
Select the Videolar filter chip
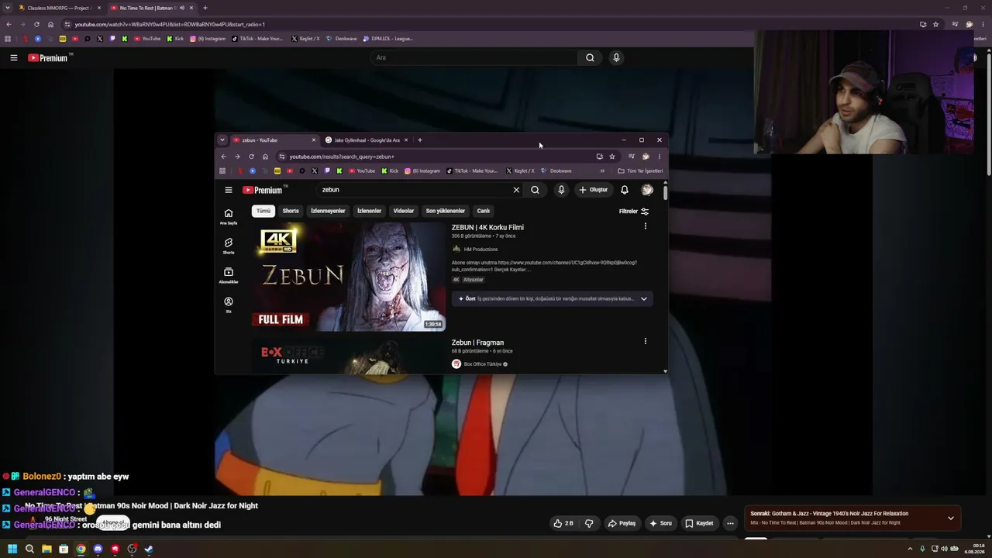click(x=403, y=211)
